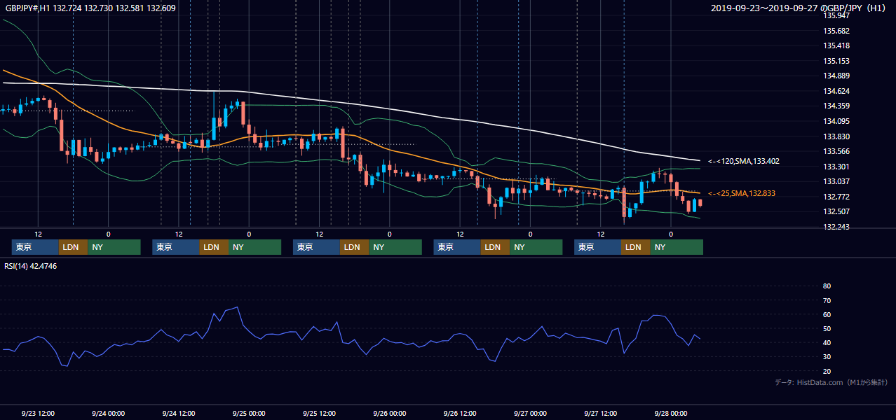Click the 9/27 12:00 date label

tap(601, 413)
